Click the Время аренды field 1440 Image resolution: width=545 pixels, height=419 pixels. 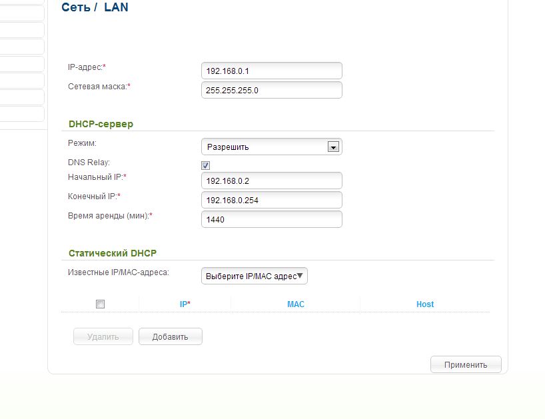271,220
